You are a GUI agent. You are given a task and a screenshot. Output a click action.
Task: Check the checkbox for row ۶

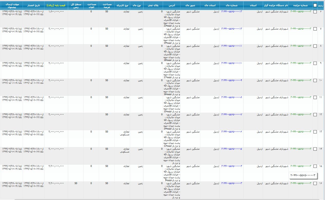pos(315,12)
